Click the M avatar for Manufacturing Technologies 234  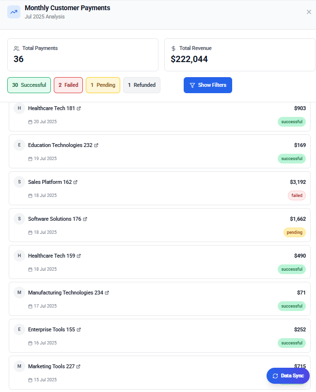(x=19, y=292)
